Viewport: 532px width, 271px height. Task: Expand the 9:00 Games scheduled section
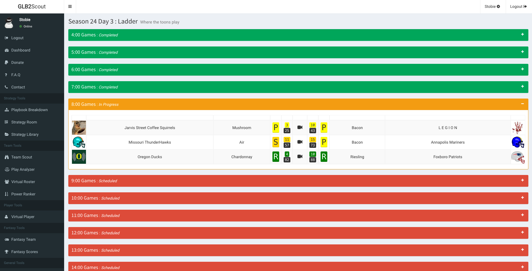(522, 180)
